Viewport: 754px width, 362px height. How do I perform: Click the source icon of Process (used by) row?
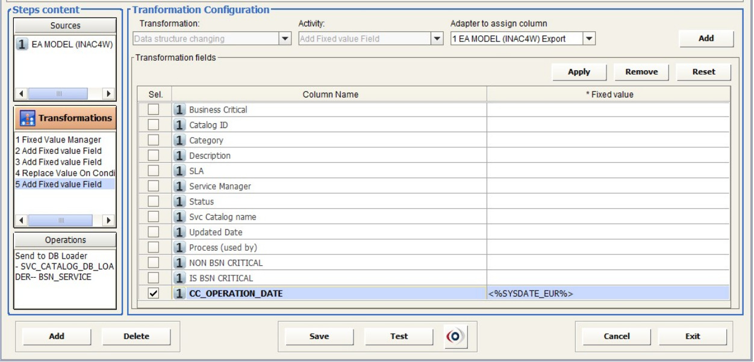point(179,248)
